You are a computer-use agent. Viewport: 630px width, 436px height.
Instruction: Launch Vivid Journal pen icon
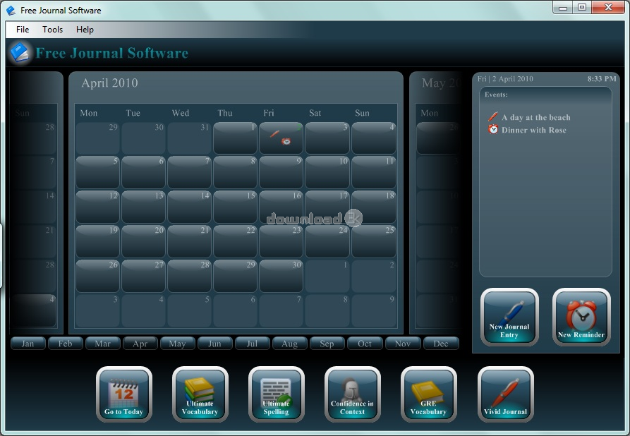coord(505,394)
